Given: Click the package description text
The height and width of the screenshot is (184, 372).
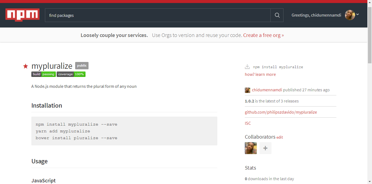Looking at the screenshot, I should 84,86.
